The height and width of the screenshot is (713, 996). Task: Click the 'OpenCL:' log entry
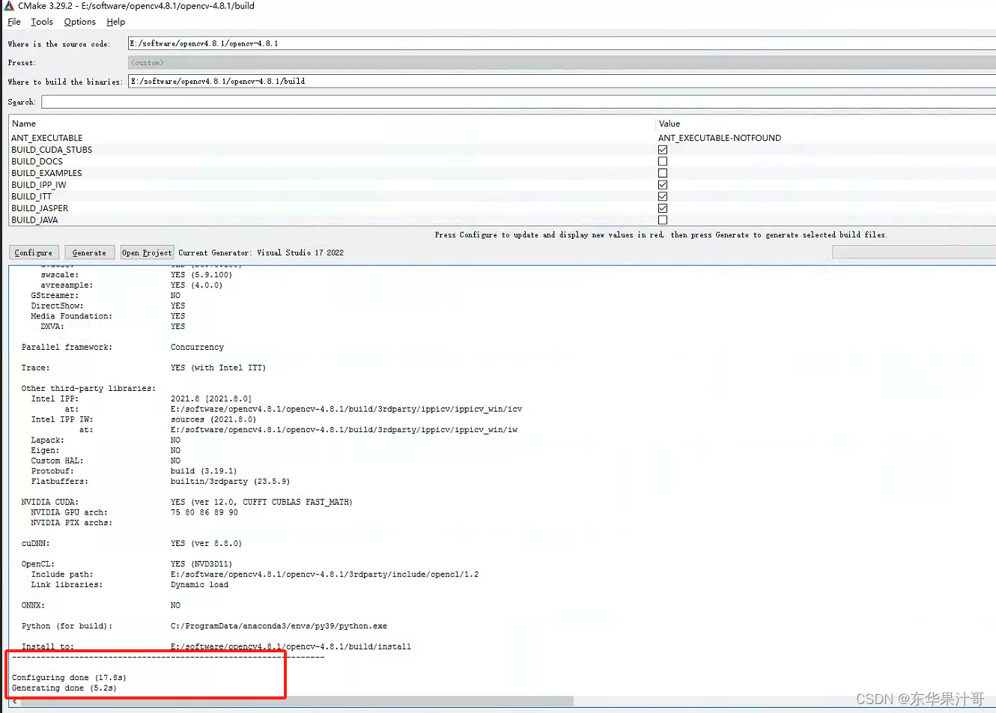click(x=38, y=564)
